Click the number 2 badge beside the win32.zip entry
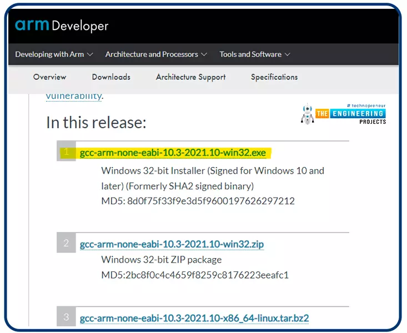Viewport: 407px width, 333px height. click(66, 243)
